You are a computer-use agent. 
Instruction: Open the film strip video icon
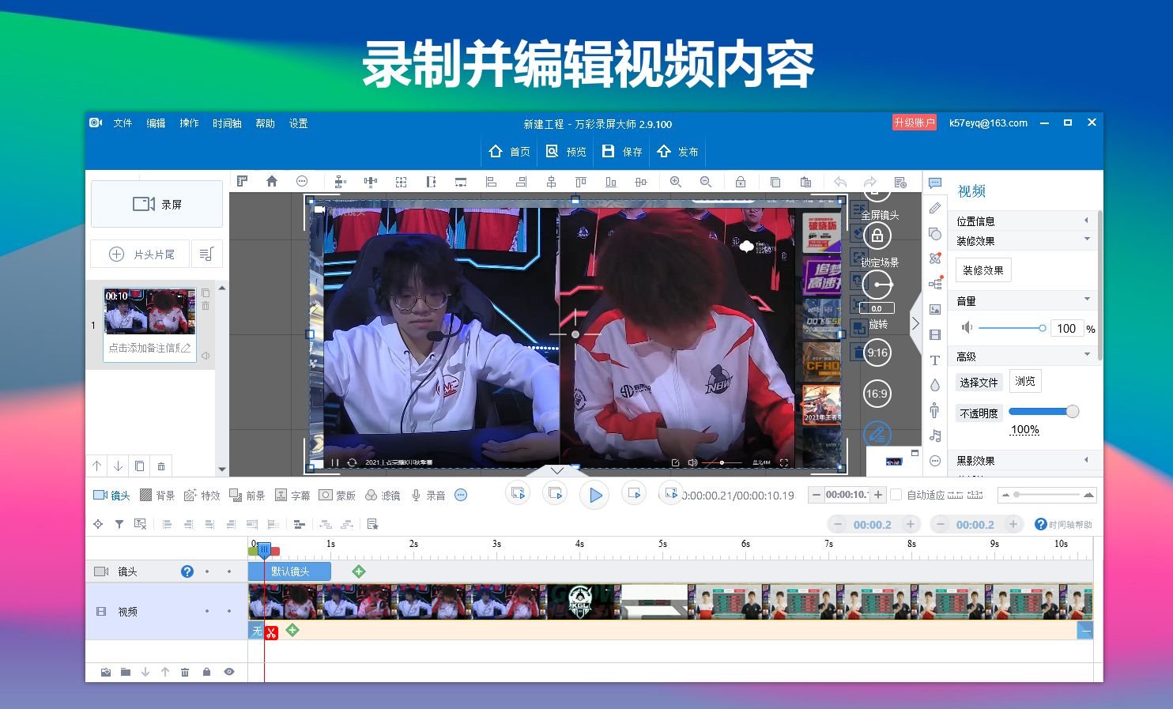pyautogui.click(x=935, y=335)
